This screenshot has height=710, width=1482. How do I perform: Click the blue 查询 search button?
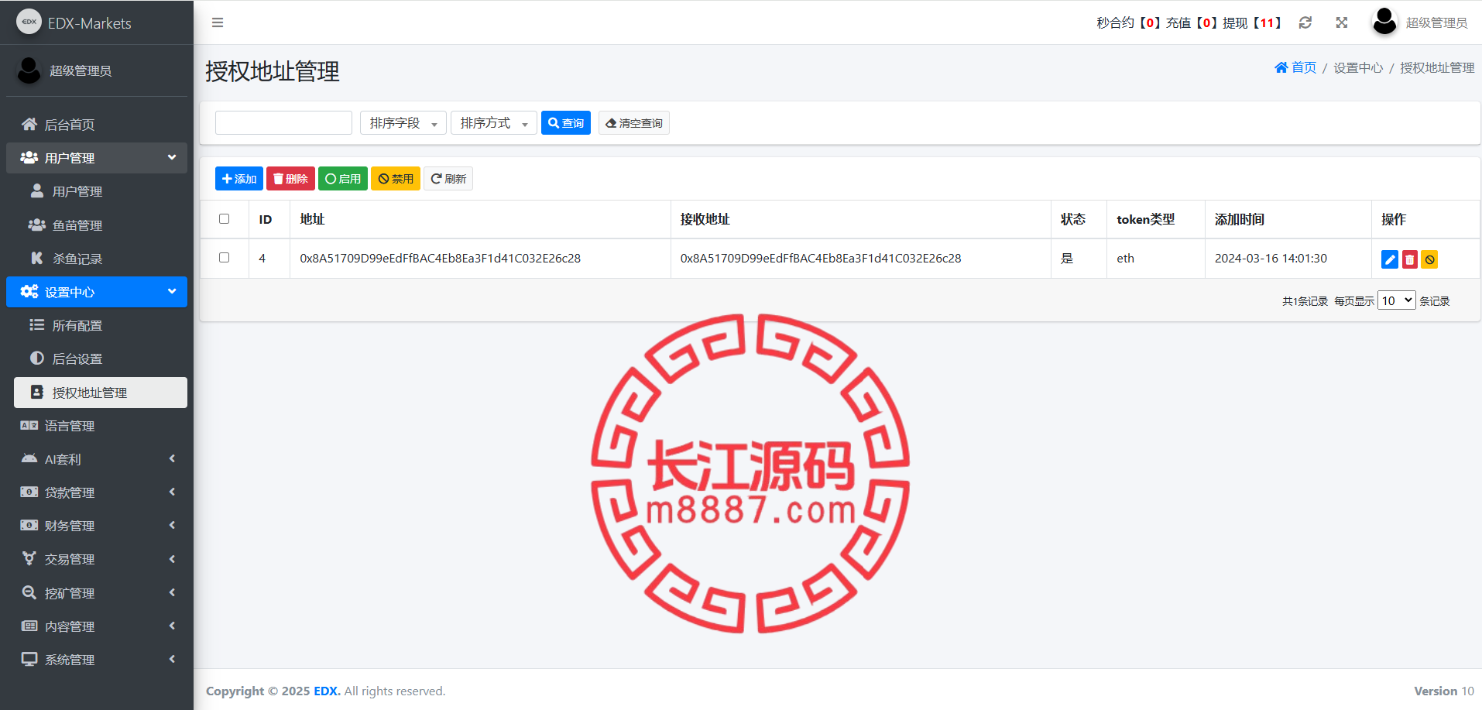coord(566,123)
